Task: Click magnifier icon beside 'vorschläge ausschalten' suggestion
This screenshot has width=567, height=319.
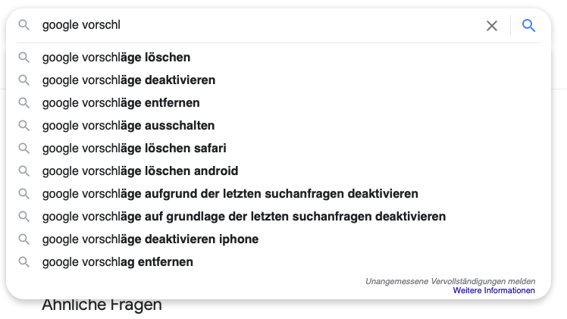Action: click(x=23, y=126)
